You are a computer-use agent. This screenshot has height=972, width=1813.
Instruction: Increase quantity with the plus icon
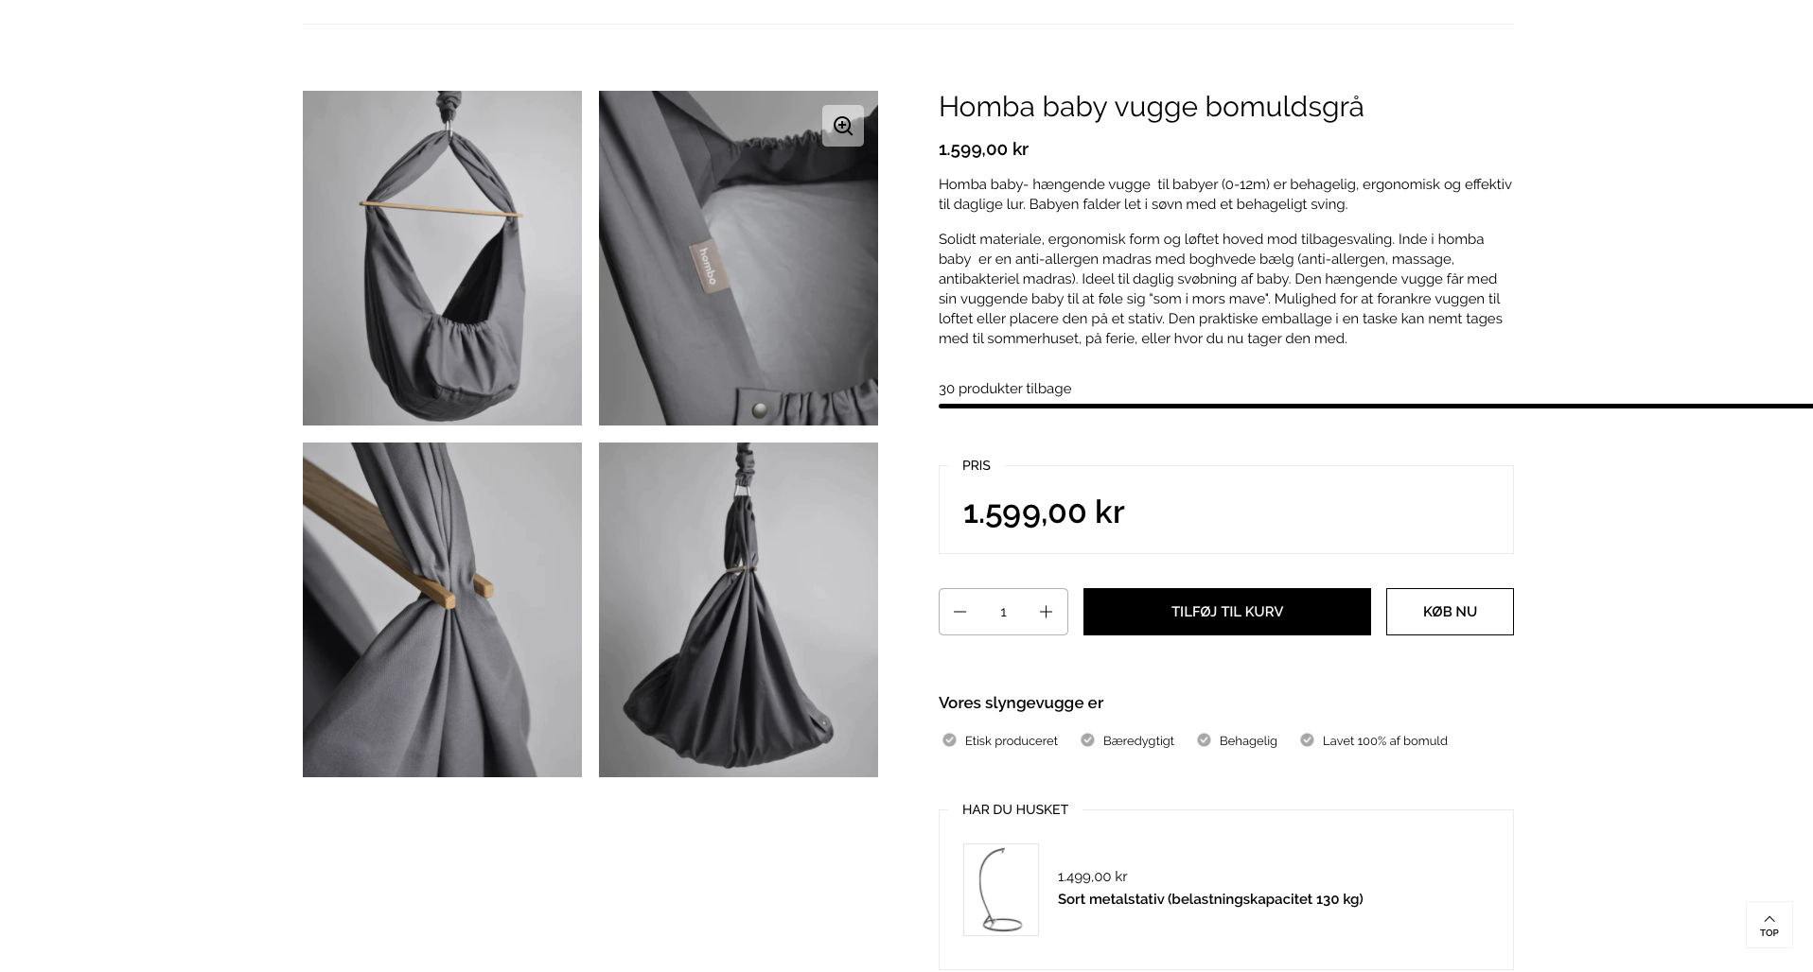click(1046, 612)
